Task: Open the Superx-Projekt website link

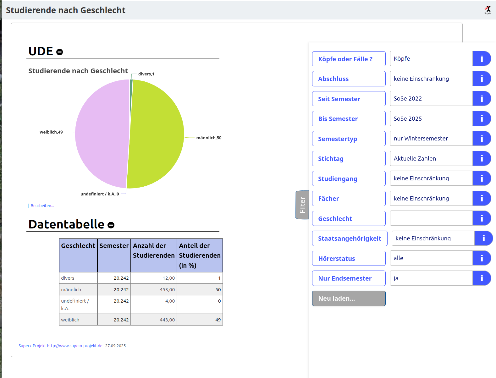Action: [60, 346]
